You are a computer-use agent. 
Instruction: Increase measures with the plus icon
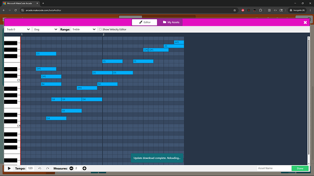(x=85, y=168)
